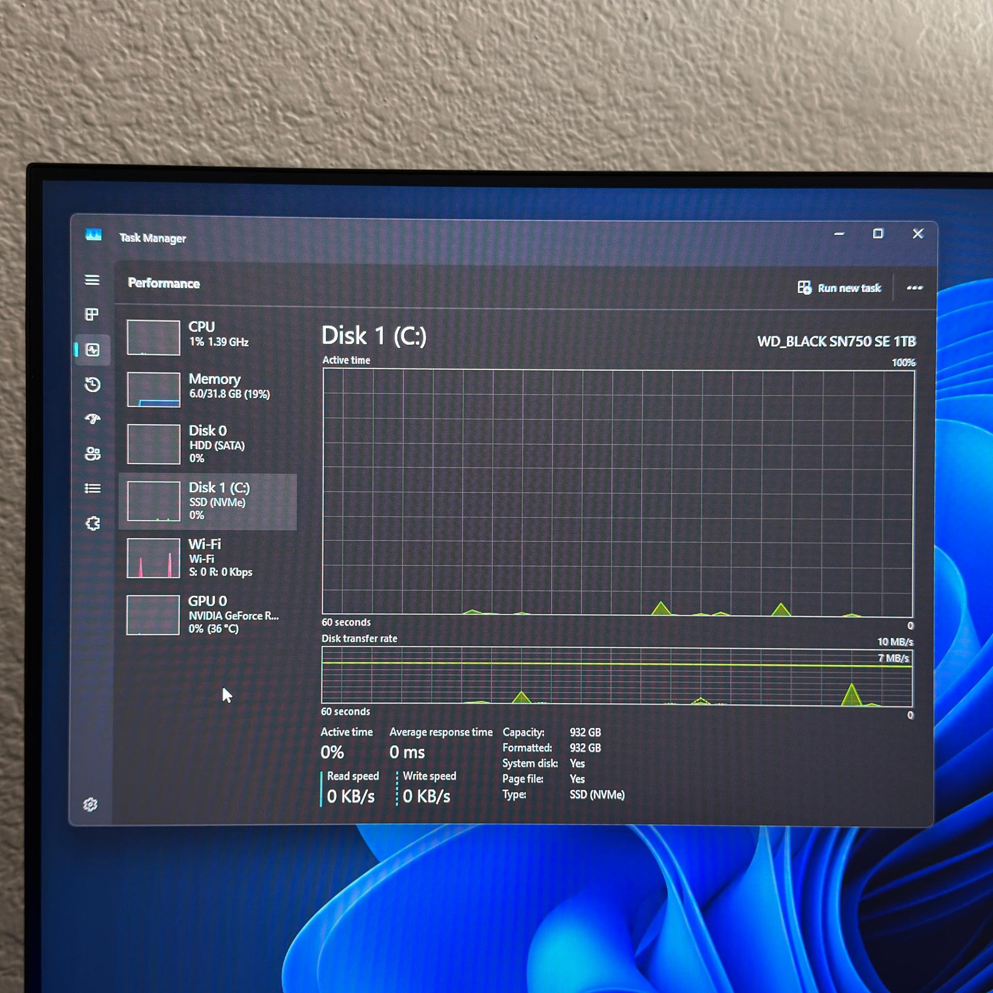Click the Task Manager app icon in title bar
The image size is (993, 993).
click(94, 235)
